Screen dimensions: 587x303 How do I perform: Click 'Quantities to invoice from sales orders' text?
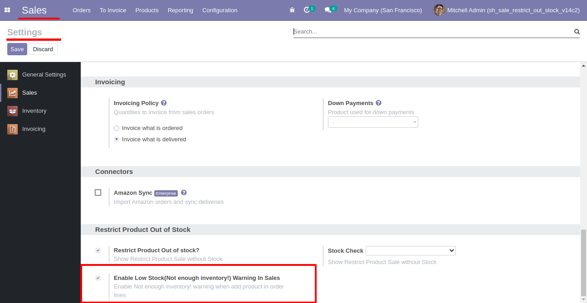click(x=164, y=112)
